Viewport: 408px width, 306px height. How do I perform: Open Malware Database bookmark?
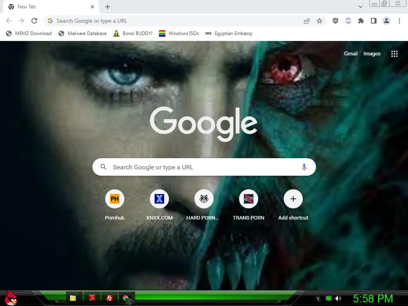pyautogui.click(x=83, y=33)
